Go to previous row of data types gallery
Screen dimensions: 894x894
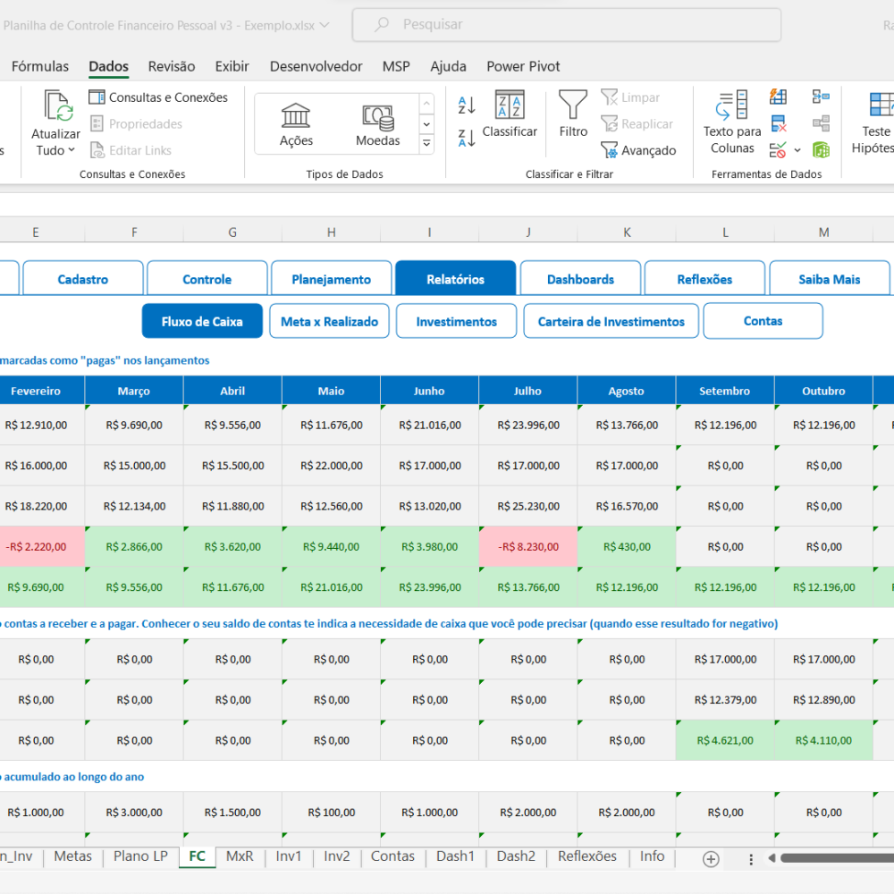[x=426, y=105]
